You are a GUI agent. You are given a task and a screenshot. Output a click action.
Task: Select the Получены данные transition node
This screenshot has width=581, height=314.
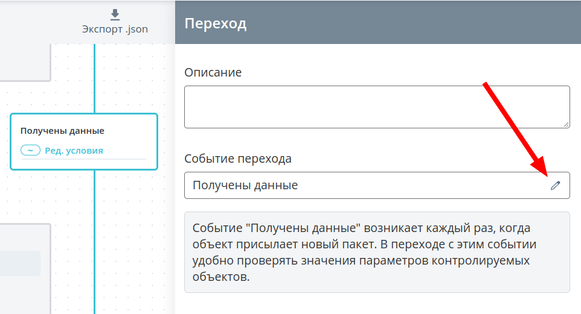point(84,142)
